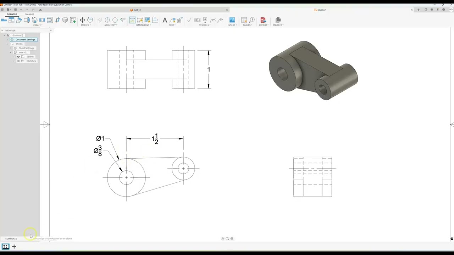This screenshot has width=454, height=255.
Task: Open the SYMBOLS dropdown menu
Action: 205,25
